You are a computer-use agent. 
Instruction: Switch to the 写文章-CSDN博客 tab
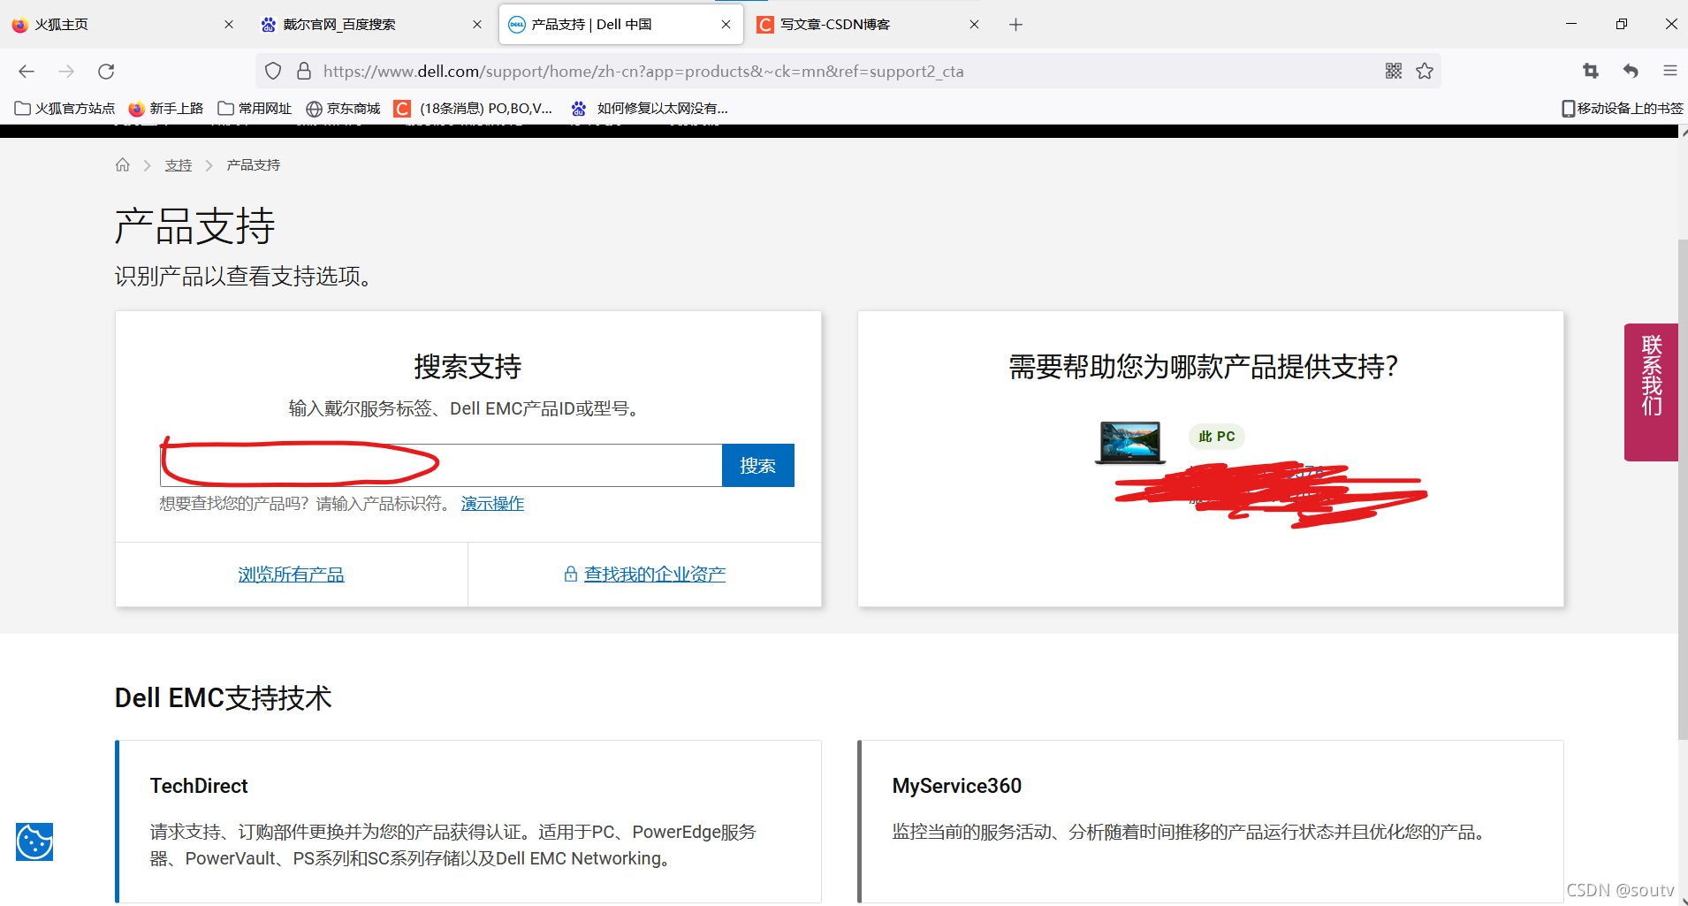click(869, 25)
